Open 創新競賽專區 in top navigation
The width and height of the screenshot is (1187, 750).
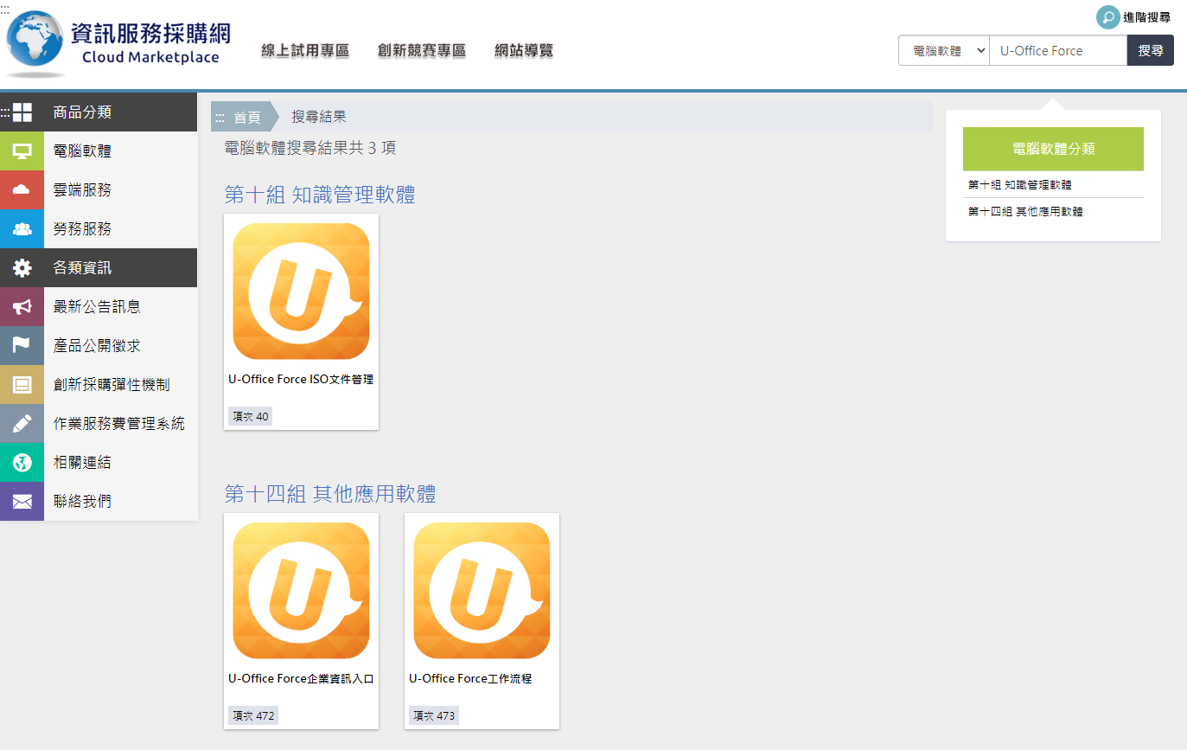(x=422, y=51)
